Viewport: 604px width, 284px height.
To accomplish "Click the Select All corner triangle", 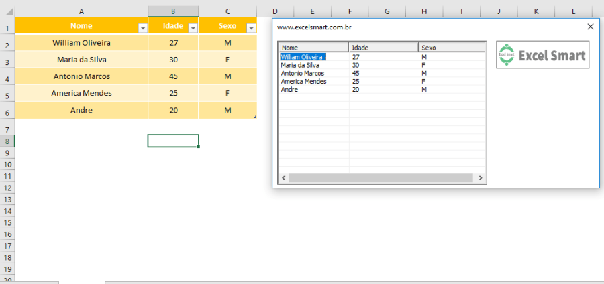I will point(9,12).
